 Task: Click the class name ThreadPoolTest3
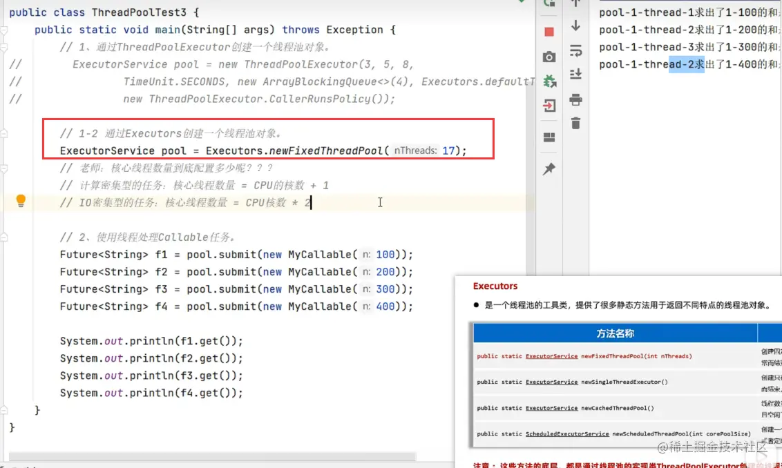(x=139, y=12)
